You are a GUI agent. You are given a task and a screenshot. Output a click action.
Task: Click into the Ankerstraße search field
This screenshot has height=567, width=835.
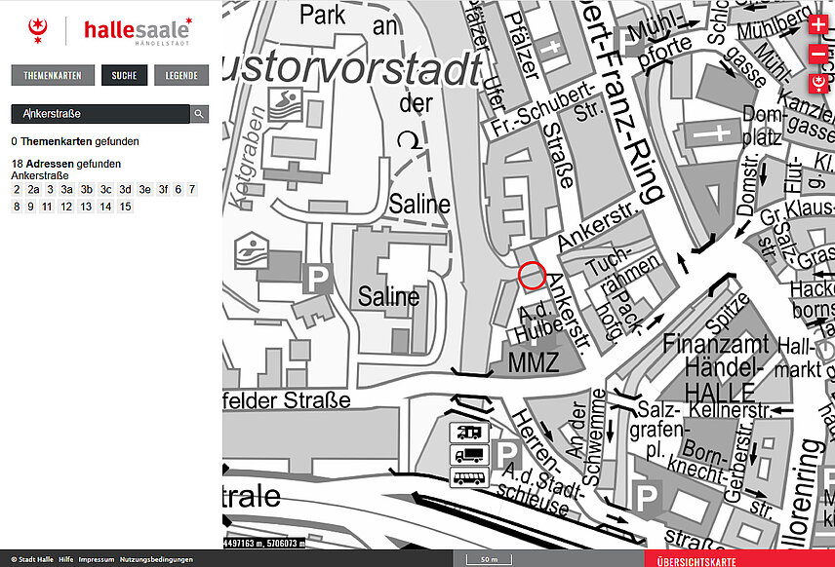pyautogui.click(x=100, y=114)
